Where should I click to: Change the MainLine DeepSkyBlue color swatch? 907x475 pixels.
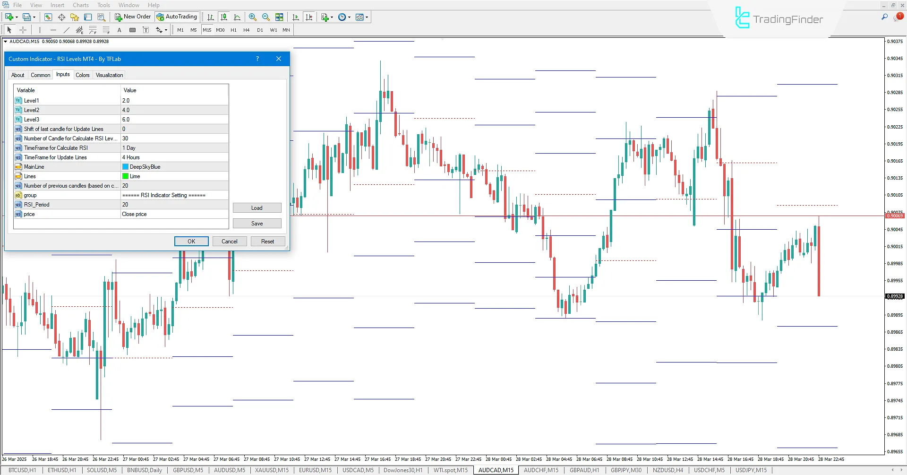(x=125, y=166)
